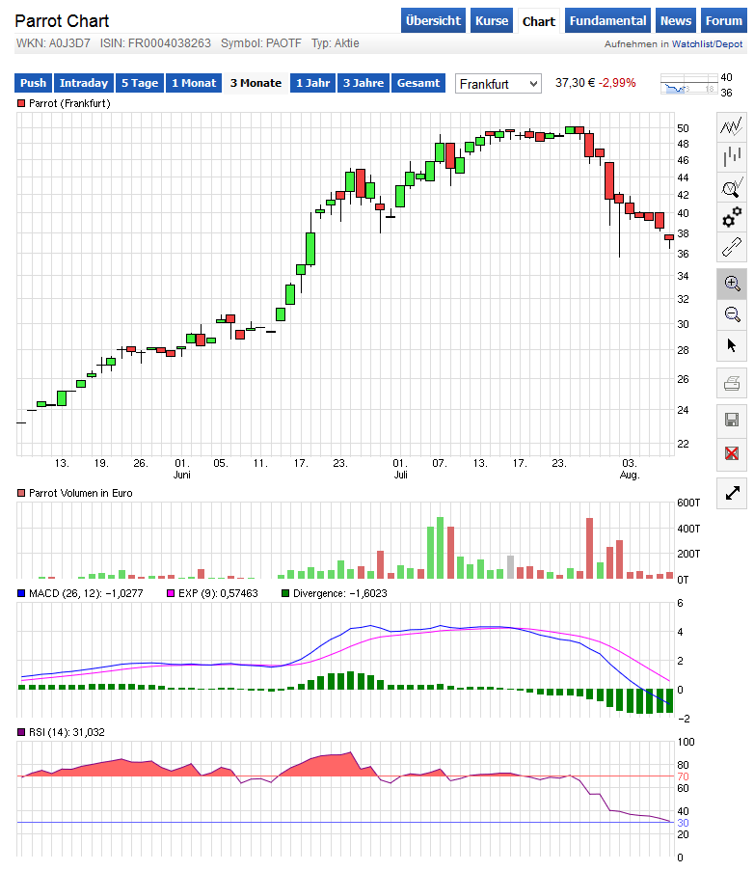Open the Forum tab
The height and width of the screenshot is (871, 754).
[723, 20]
